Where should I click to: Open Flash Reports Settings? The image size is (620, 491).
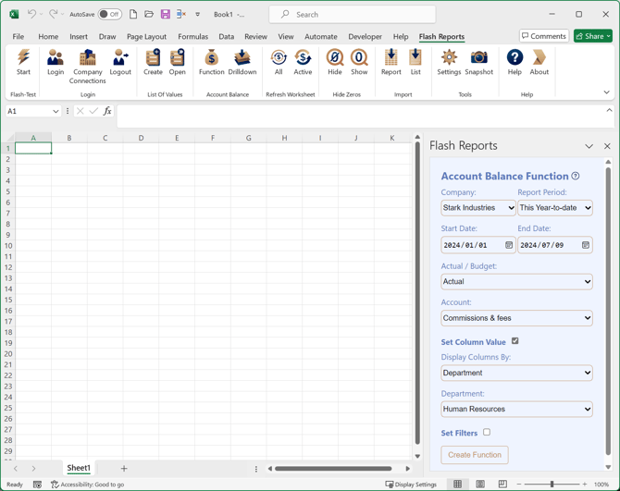click(449, 62)
